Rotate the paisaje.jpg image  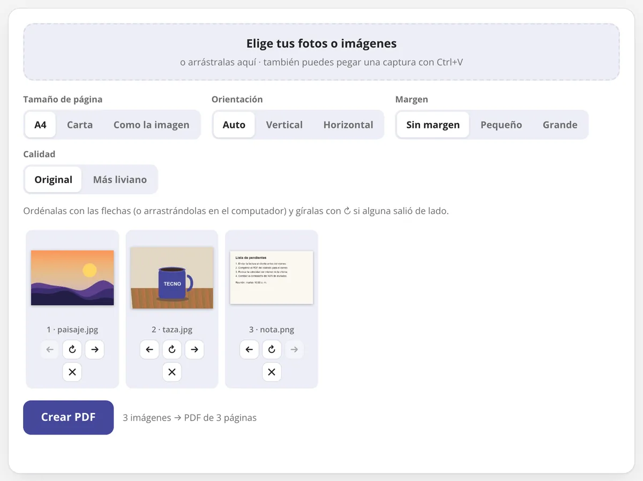pyautogui.click(x=72, y=349)
